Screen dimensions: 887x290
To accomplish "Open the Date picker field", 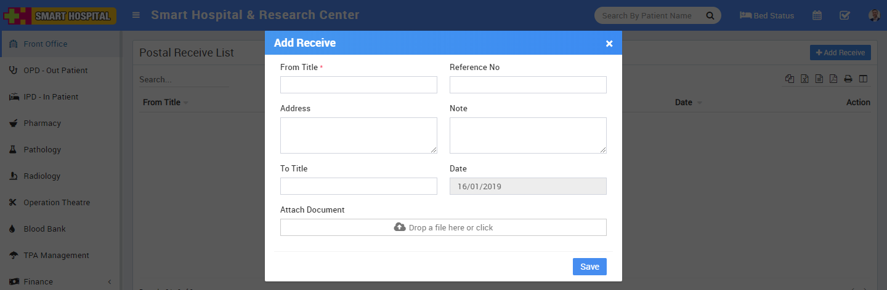I will tap(528, 186).
